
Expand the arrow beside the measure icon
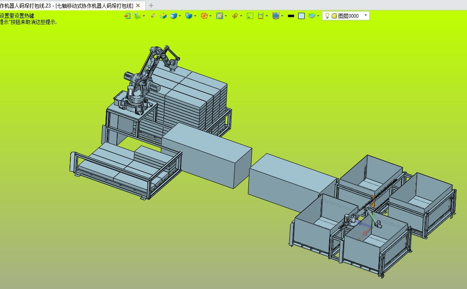pyautogui.click(x=267, y=16)
